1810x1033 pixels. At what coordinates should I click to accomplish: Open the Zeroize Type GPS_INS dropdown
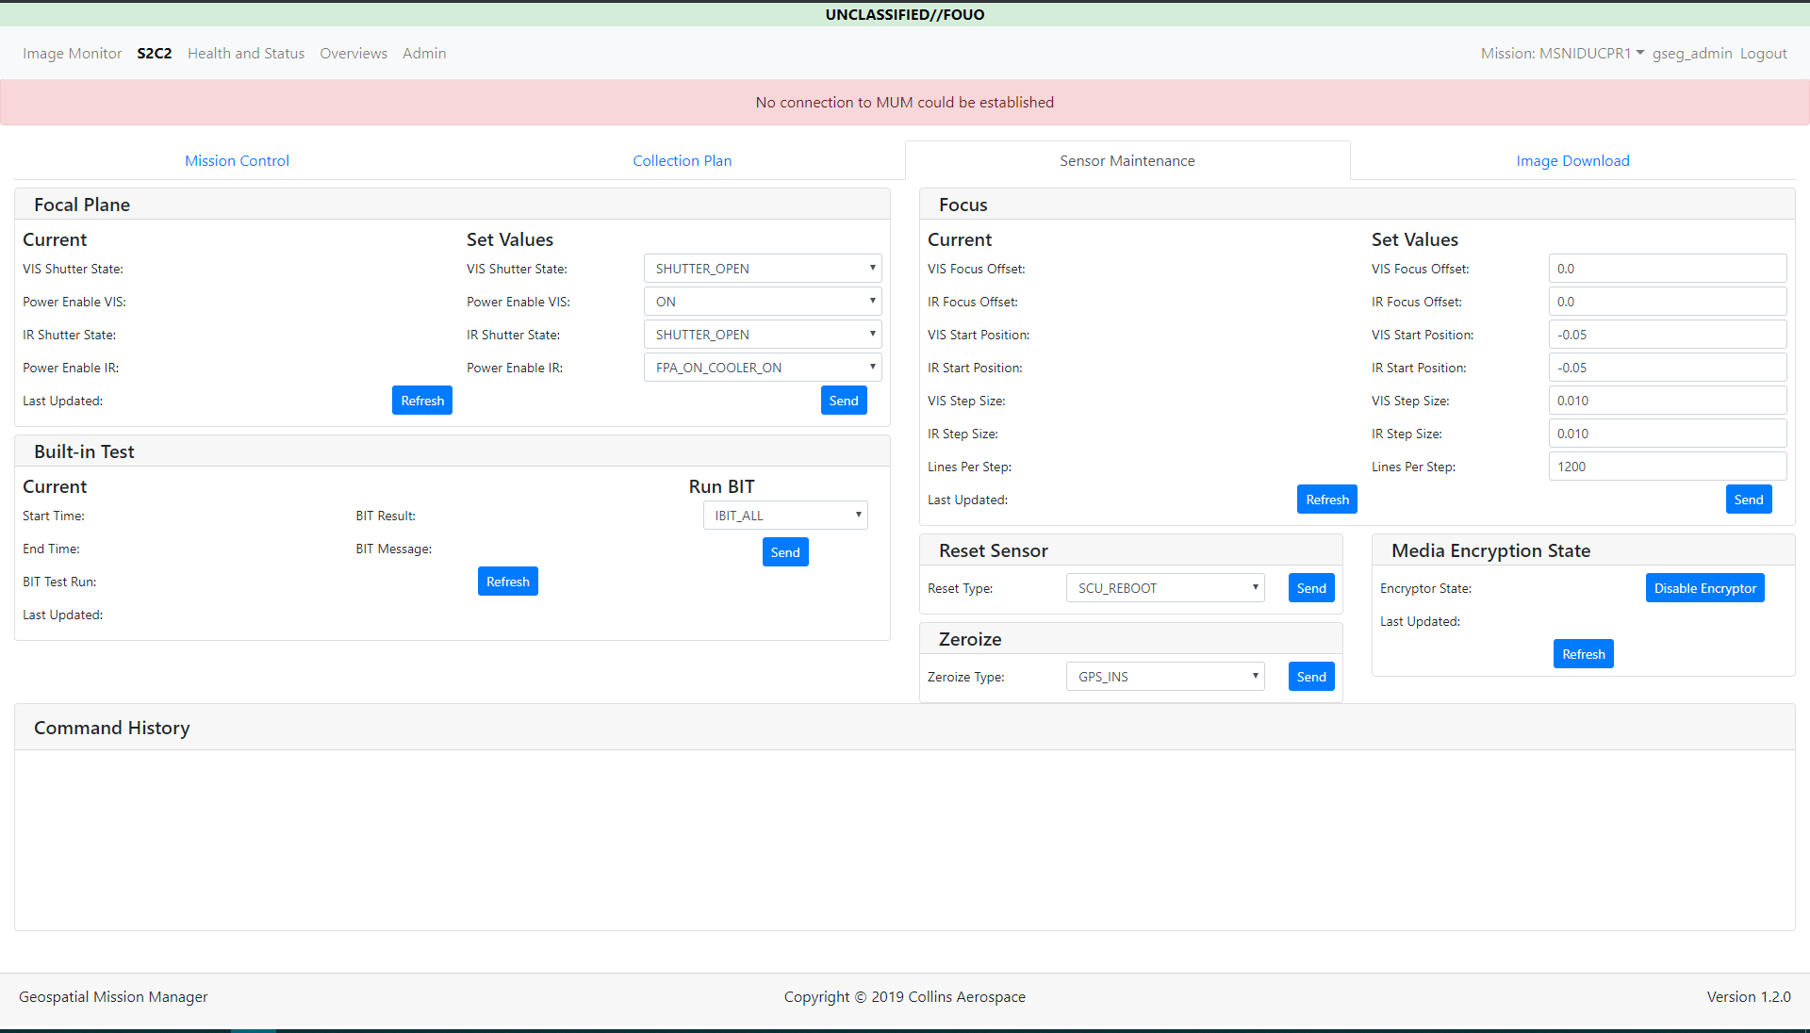pos(1165,677)
